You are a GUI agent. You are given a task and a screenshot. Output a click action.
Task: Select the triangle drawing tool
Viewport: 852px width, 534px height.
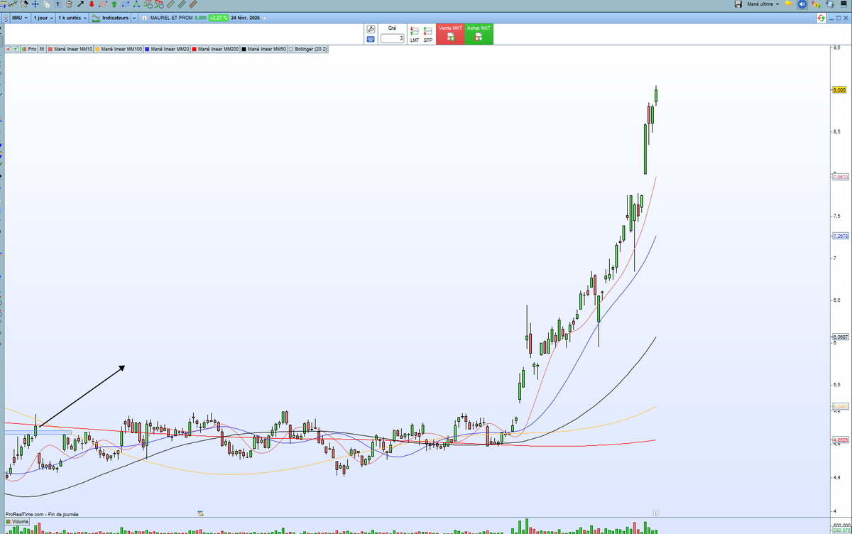[x=136, y=4]
